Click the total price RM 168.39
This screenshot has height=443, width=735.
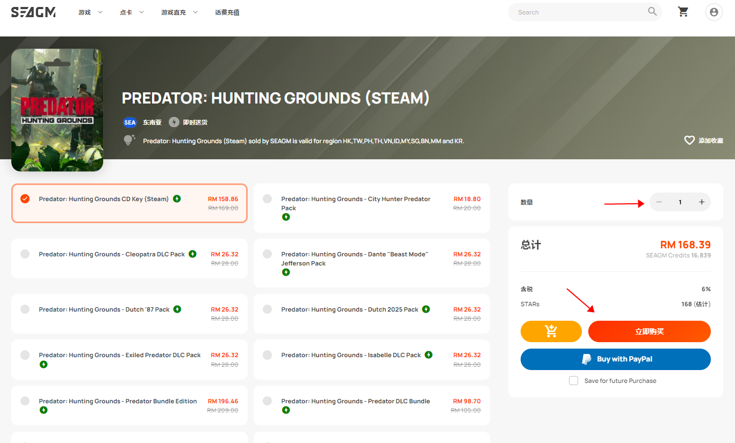(686, 245)
